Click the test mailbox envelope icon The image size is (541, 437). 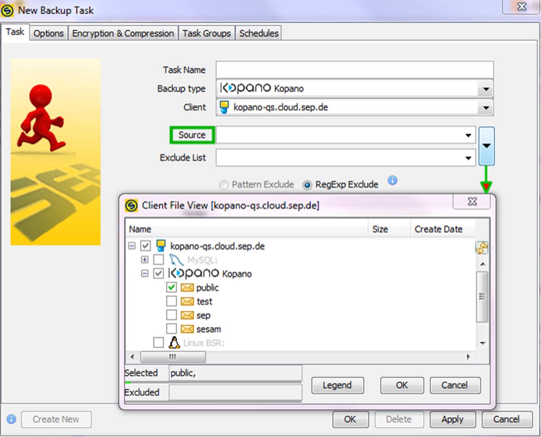pos(187,301)
